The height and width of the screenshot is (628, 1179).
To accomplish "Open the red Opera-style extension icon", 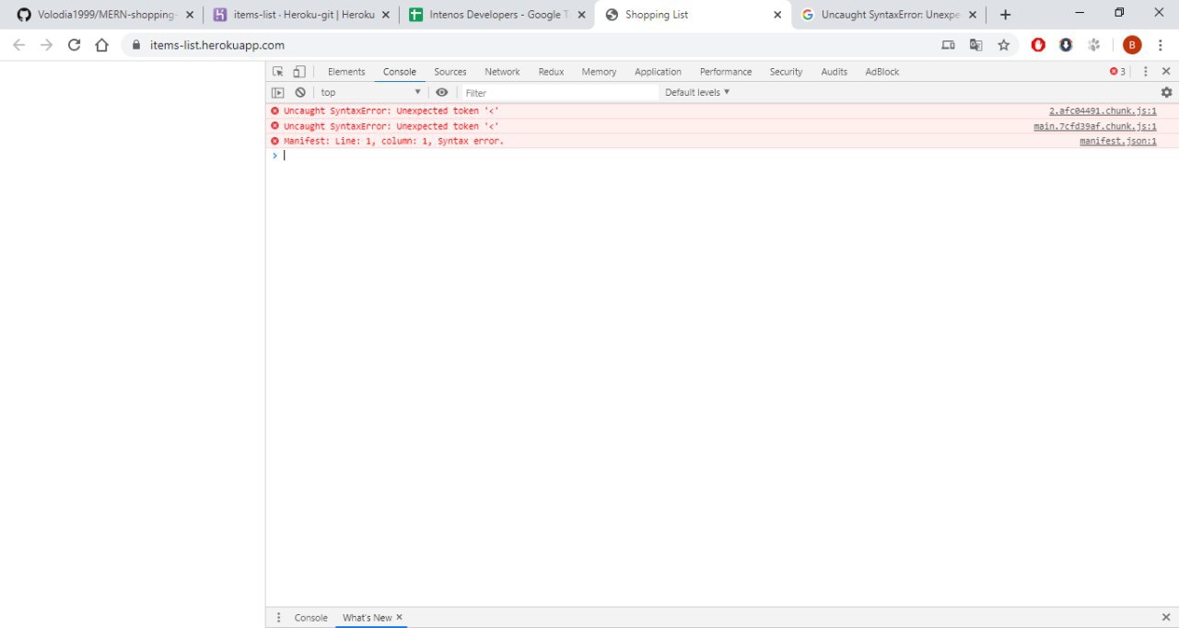I will pos(1038,45).
